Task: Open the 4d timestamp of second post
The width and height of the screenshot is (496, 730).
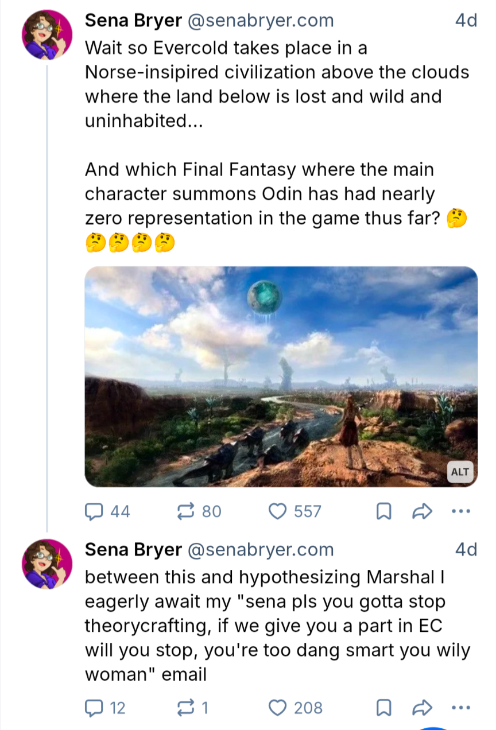Action: click(x=466, y=550)
